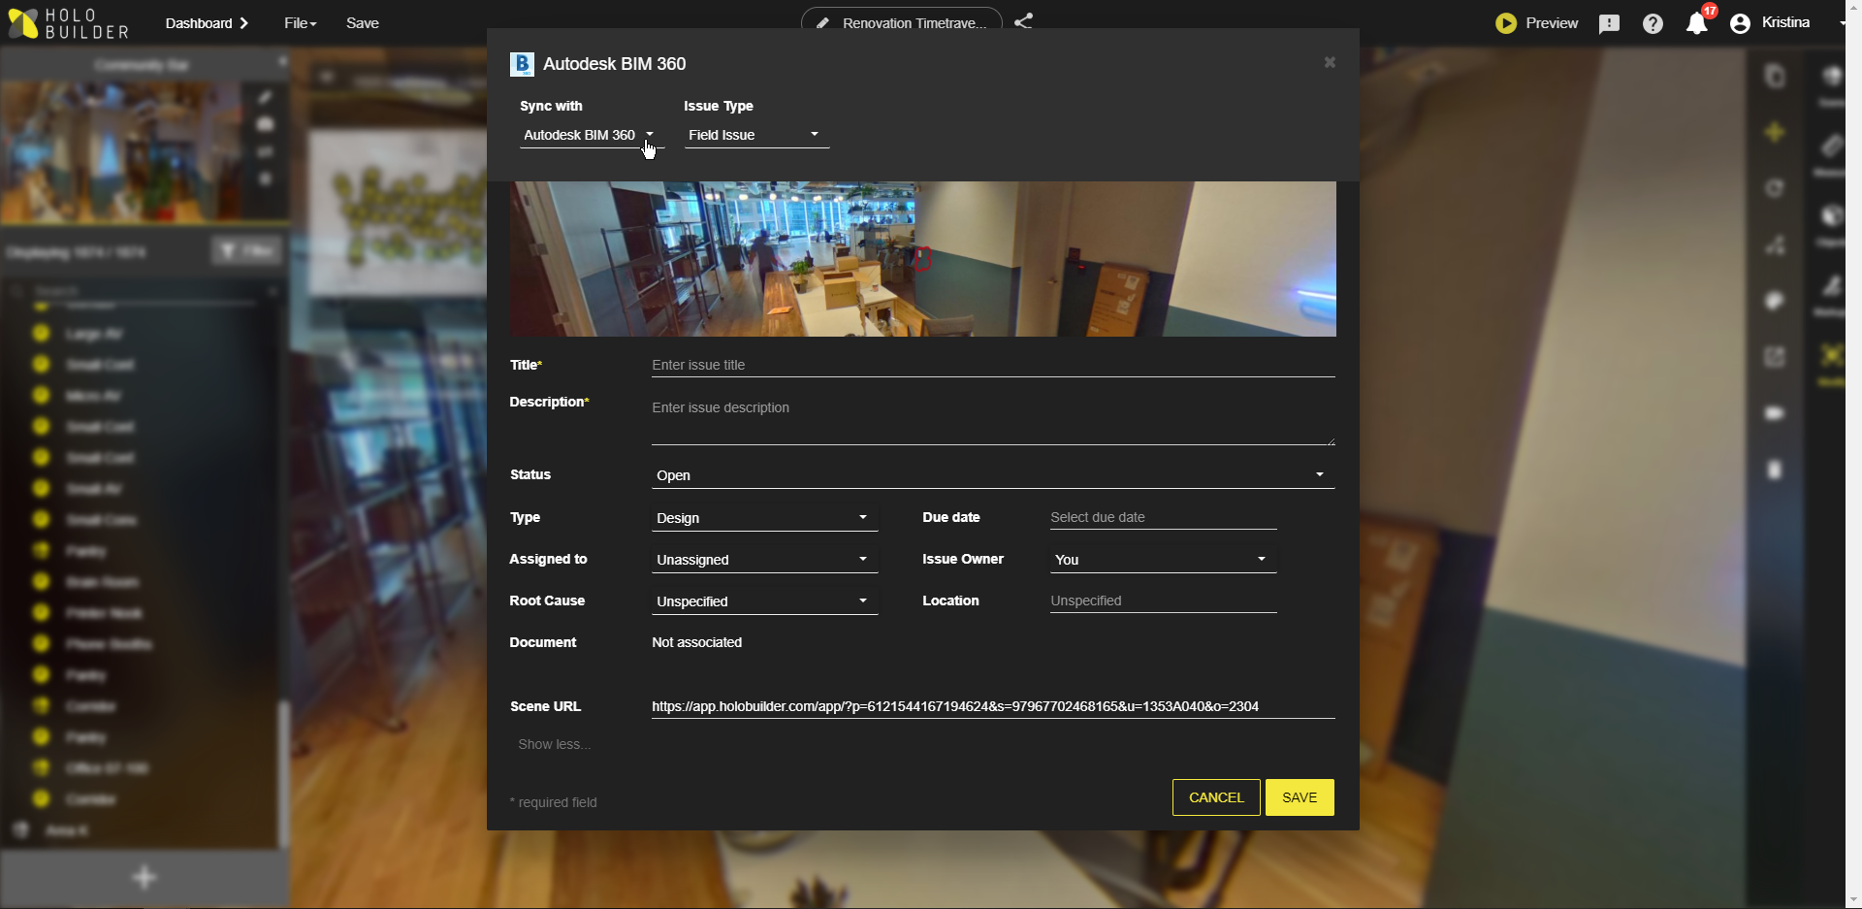This screenshot has height=909, width=1862.
Task: Open the Issue Type dropdown
Action: [755, 135]
